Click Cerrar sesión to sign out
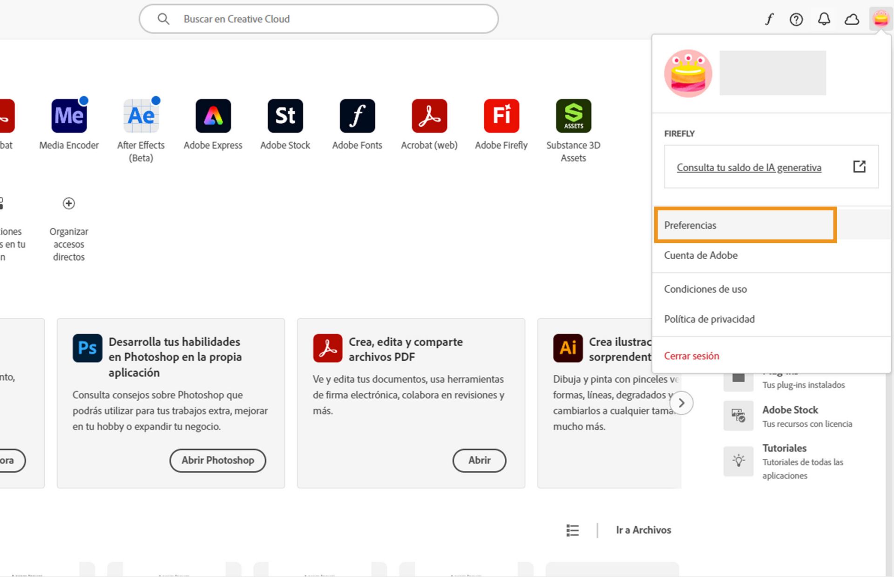 click(691, 356)
